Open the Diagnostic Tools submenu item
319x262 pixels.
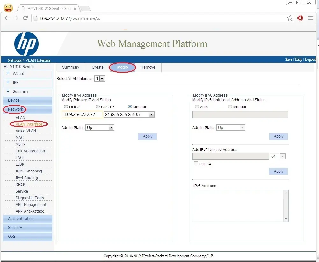[x=30, y=198]
